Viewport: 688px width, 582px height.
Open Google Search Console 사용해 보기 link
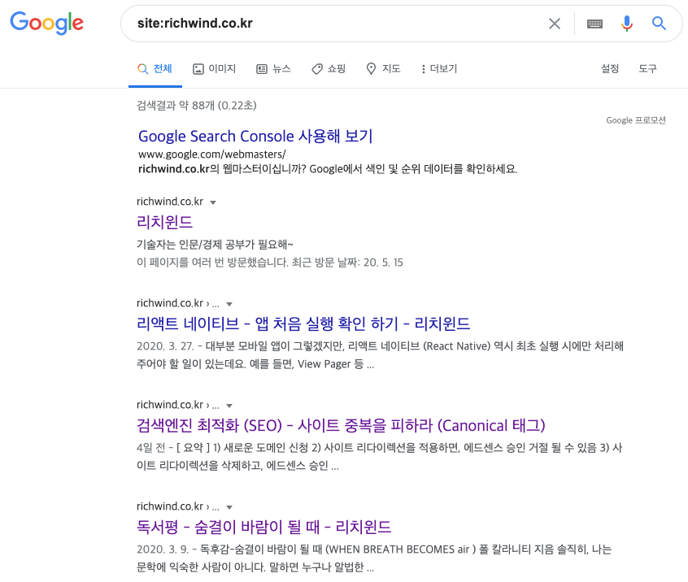click(255, 137)
